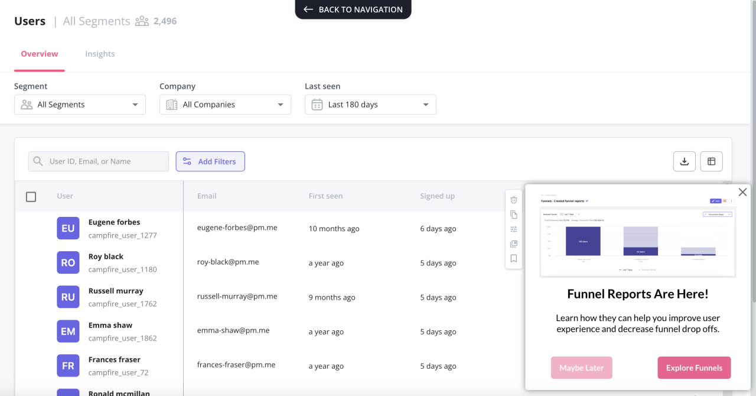Select the copy users icon

coord(514,215)
